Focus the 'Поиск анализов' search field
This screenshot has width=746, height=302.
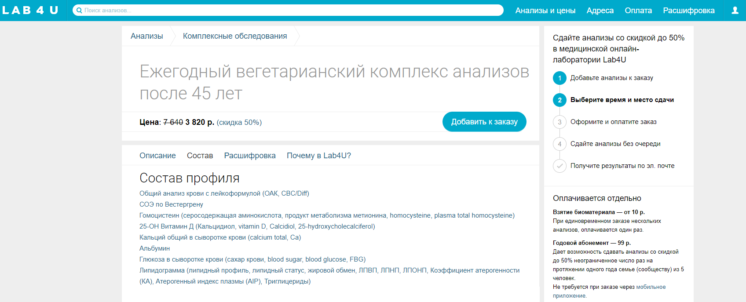[x=290, y=10]
